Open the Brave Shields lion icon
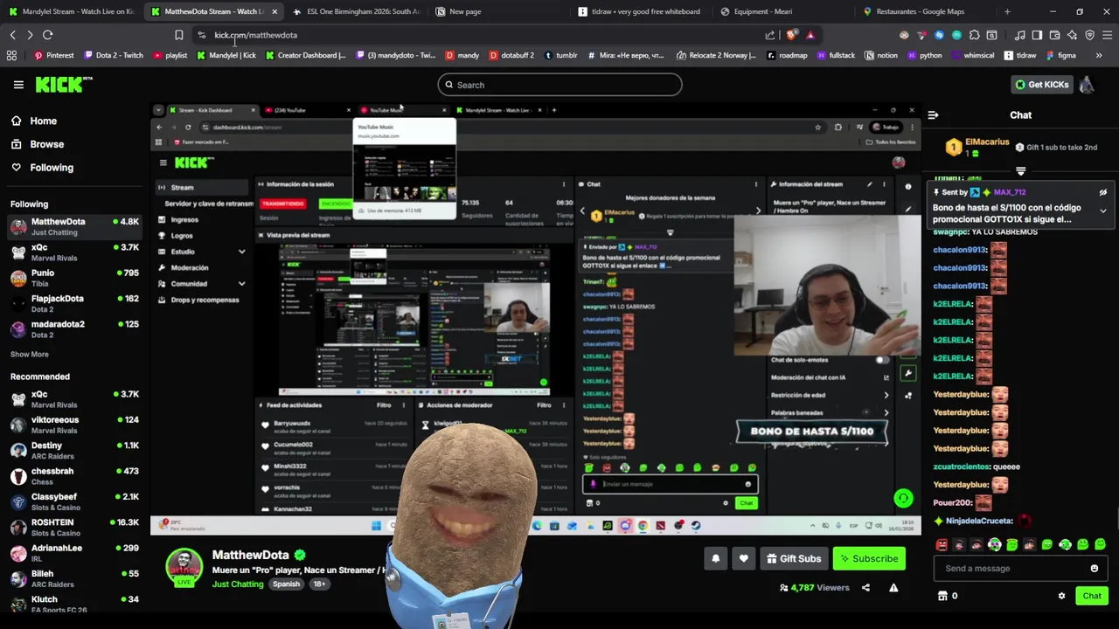 pos(792,35)
